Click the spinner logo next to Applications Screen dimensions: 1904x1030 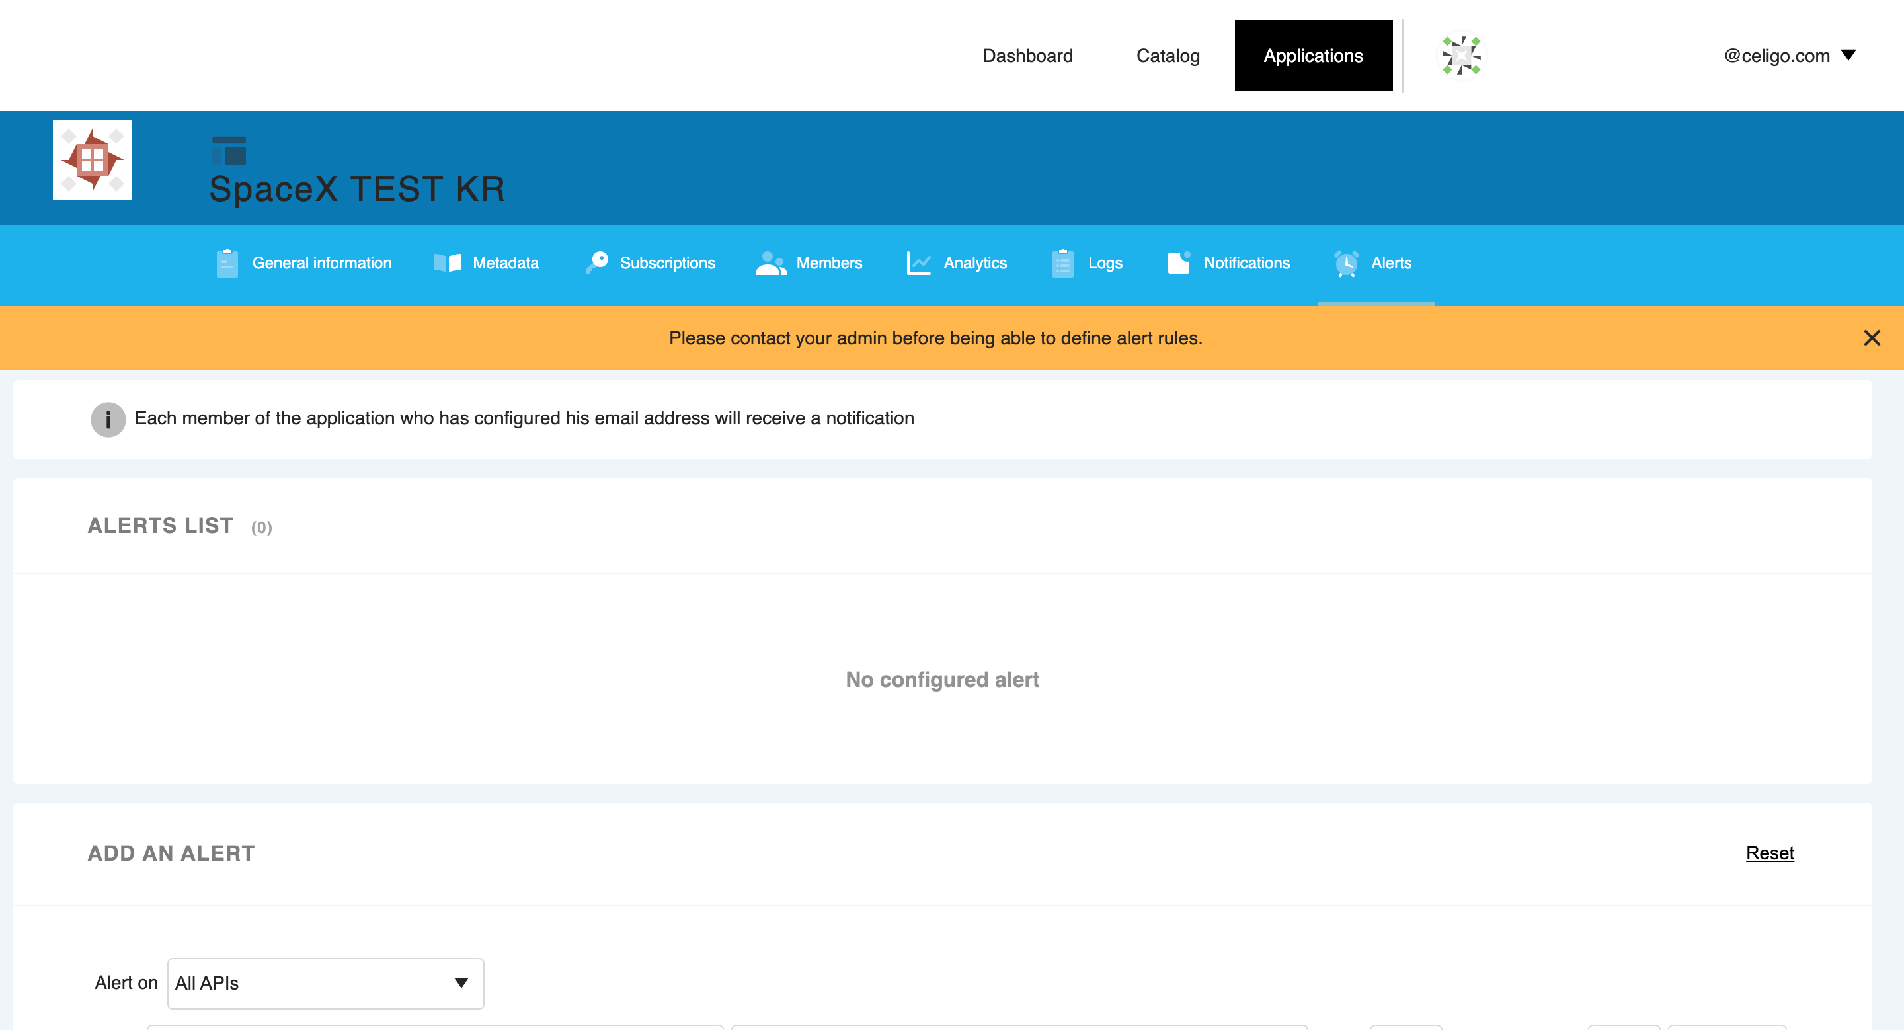coord(1460,55)
